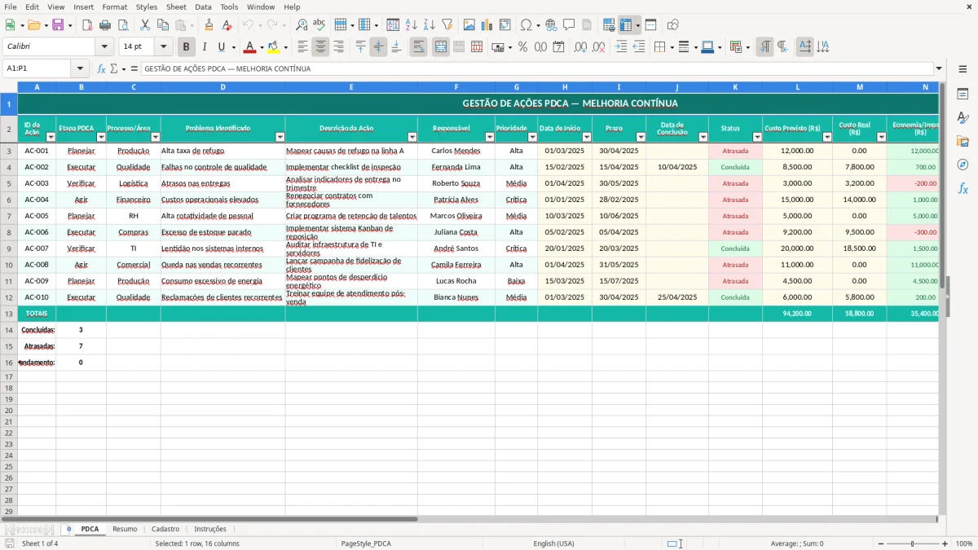Image resolution: width=978 pixels, height=550 pixels.
Task: Toggle Center Horizontally alignment
Action: click(x=320, y=47)
